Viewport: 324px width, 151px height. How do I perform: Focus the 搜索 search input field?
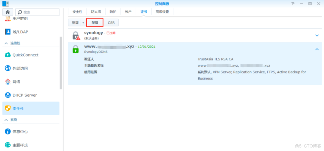pyautogui.click(x=37, y=12)
